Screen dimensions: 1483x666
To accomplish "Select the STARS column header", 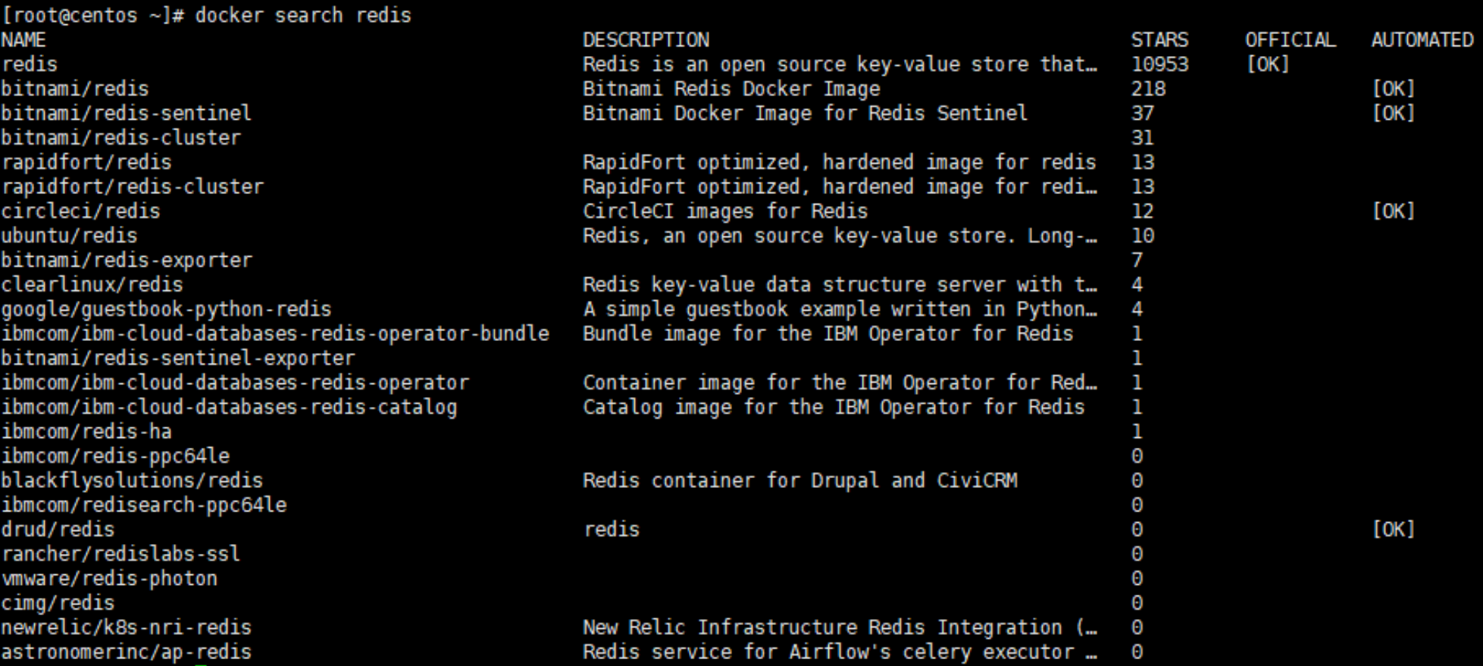I will click(1159, 39).
